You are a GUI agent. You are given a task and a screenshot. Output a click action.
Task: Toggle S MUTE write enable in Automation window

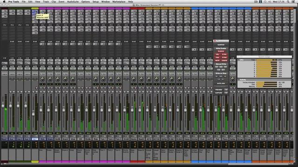[224, 60]
